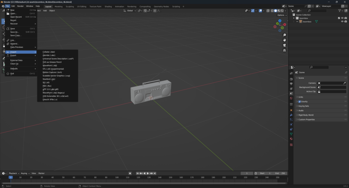Choose Collada (.dae) import option
The width and height of the screenshot is (349, 188).
pos(58,52)
